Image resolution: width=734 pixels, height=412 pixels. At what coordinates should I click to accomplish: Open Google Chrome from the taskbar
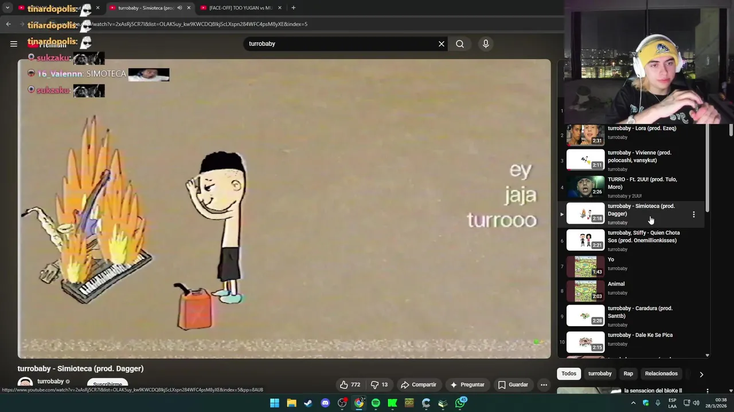pos(359,403)
